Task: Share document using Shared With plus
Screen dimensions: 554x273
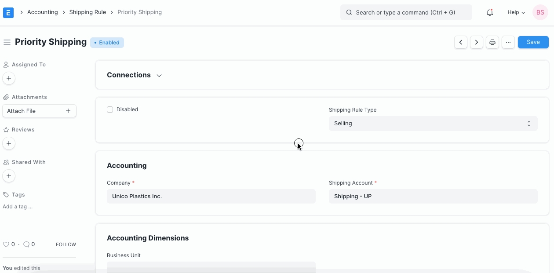Action: click(9, 176)
